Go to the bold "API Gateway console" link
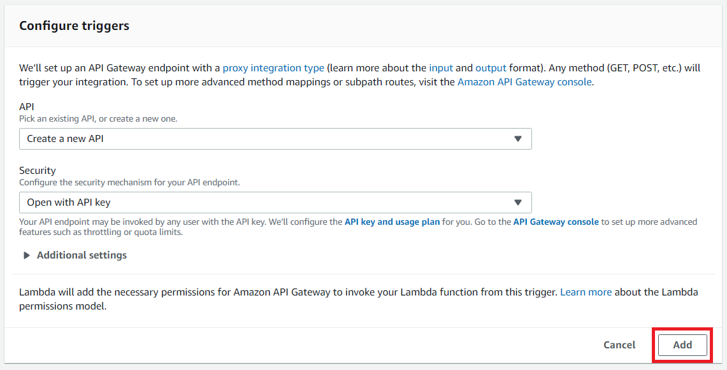This screenshot has width=727, height=370. [x=556, y=222]
